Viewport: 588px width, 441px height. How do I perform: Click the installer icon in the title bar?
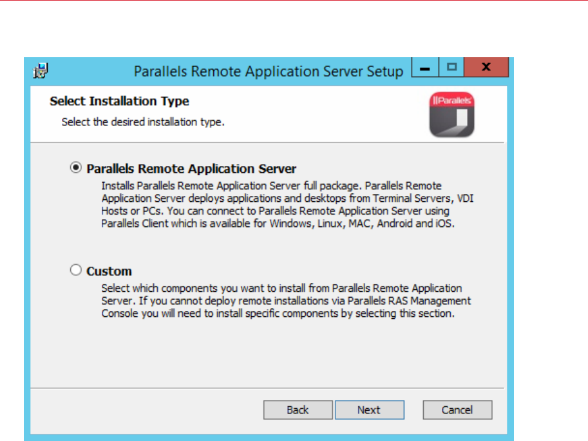pyautogui.click(x=41, y=70)
